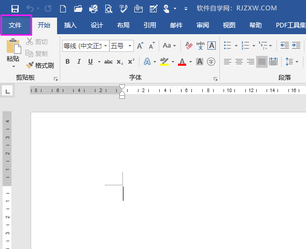The image size is (306, 249).
Task: Toggle Justify paragraph alignment
Action: (x=262, y=62)
